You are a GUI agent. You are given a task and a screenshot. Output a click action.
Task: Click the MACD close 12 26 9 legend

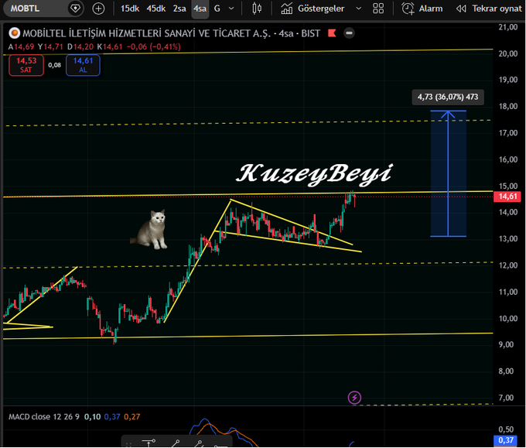click(44, 417)
